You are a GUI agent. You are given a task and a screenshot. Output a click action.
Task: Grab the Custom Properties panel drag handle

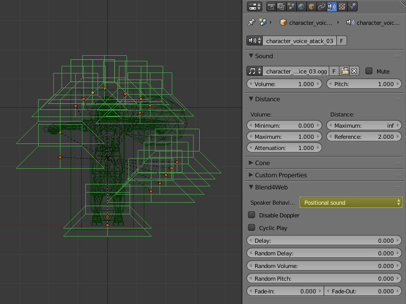[398, 175]
